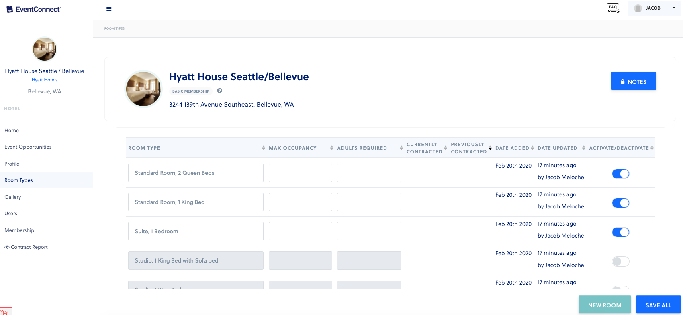The height and width of the screenshot is (315, 683).
Task: Sort by Adults Required column
Action: (401, 148)
